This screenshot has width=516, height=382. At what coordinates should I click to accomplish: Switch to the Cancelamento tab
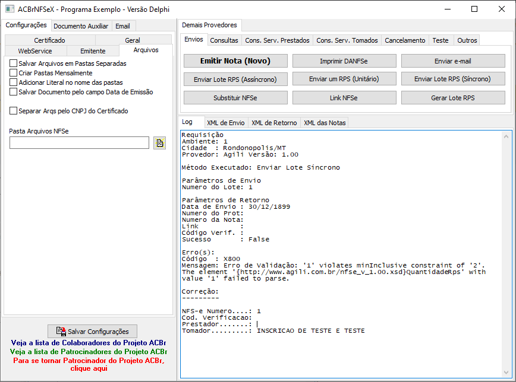405,40
